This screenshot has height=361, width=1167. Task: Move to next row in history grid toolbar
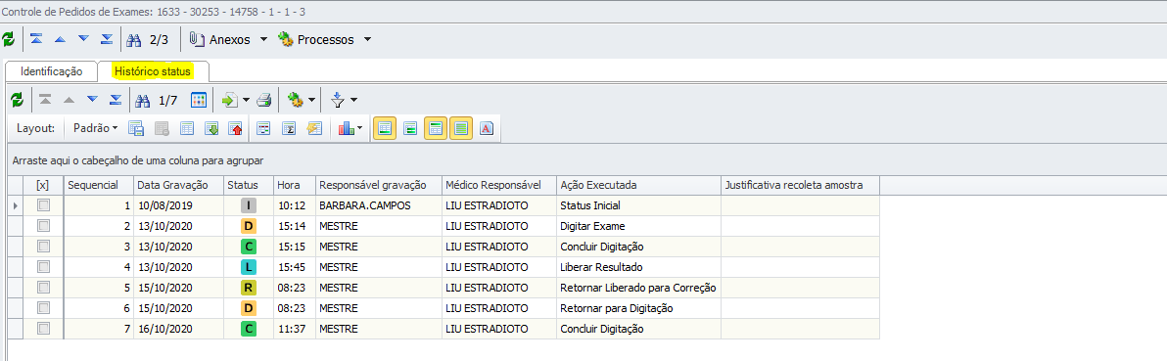click(92, 100)
